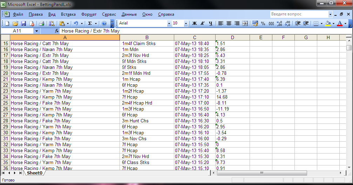Screen dimensions: 353x185
Task: Select cell with value 14.68
Action: pyautogui.click(x=232, y=97)
